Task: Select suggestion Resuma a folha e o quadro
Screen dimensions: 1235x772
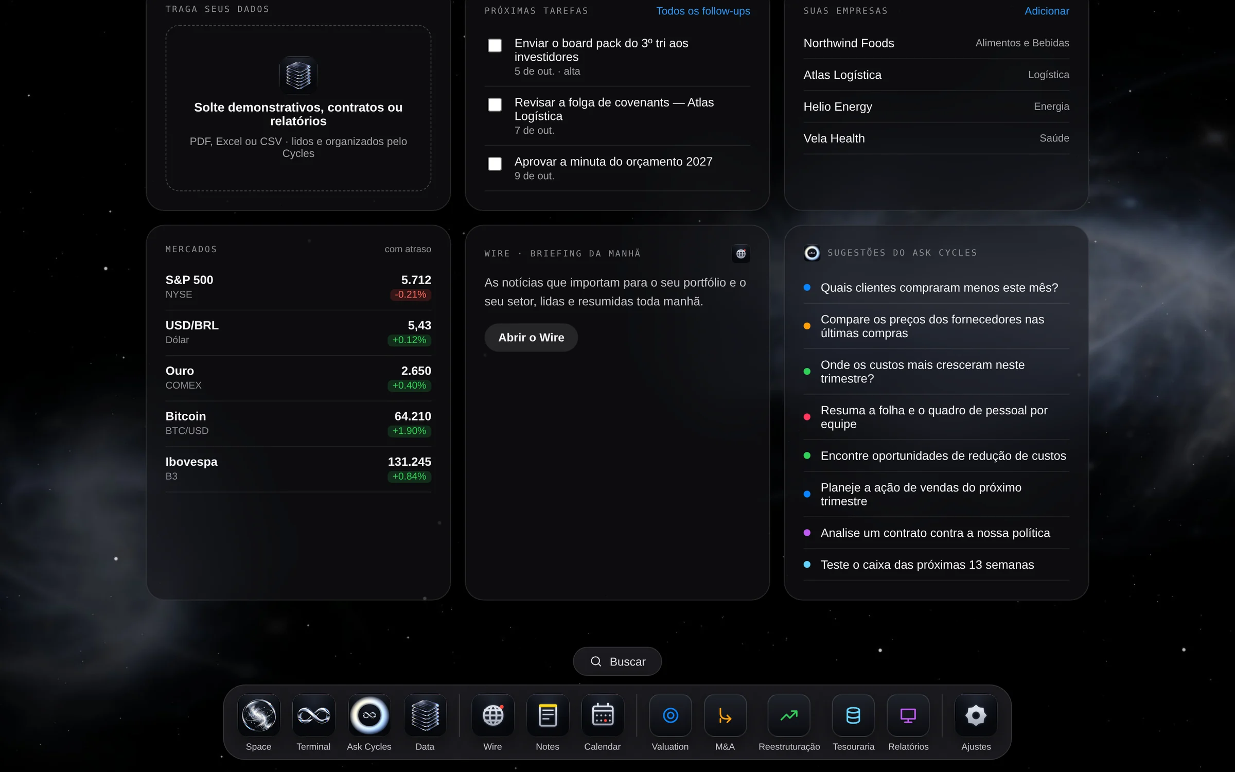Action: (936, 417)
